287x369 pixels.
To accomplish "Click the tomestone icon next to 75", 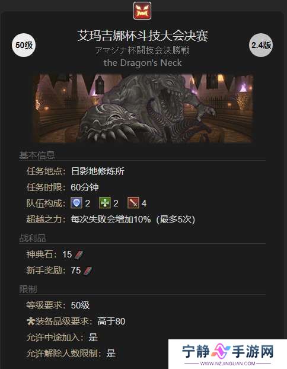I will [x=88, y=271].
